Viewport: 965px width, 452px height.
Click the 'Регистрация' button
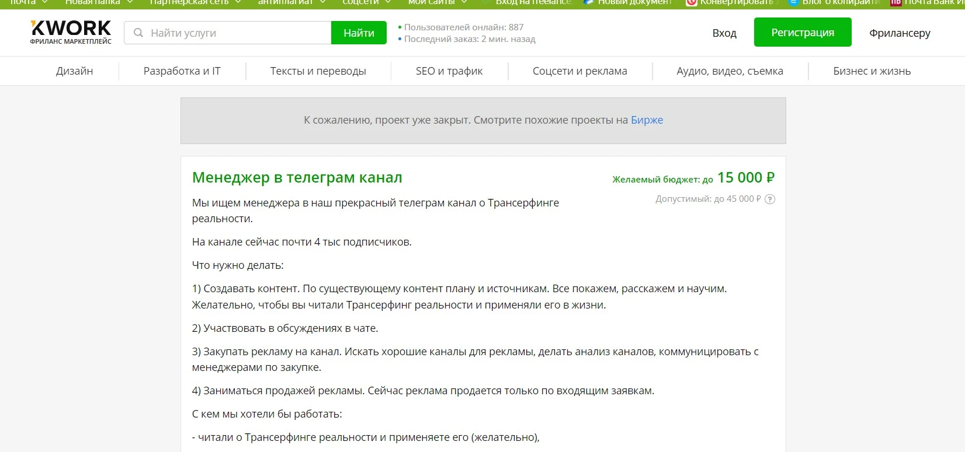coord(803,32)
